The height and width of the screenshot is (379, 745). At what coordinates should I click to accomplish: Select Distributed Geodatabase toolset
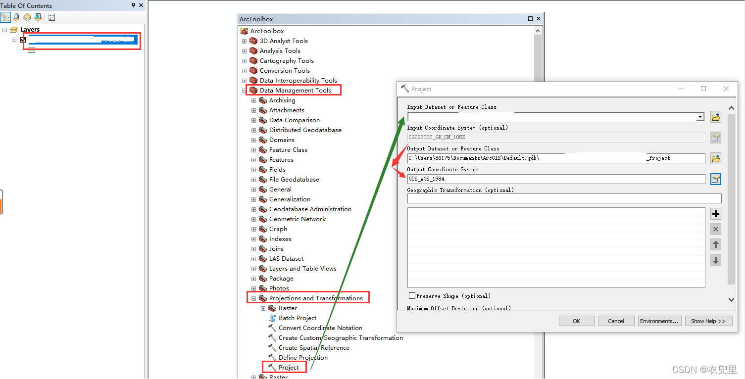[x=305, y=130]
